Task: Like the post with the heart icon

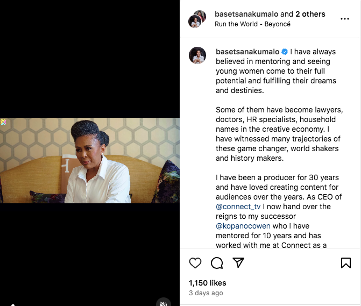Action: tap(195, 263)
